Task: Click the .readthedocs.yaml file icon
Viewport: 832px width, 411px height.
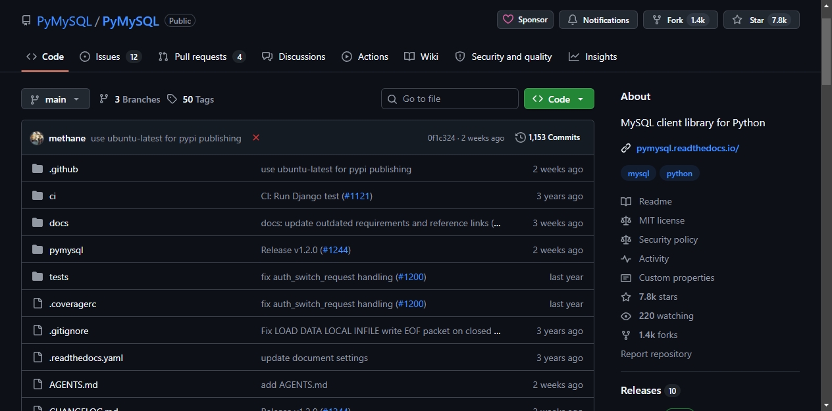Action: tap(38, 358)
